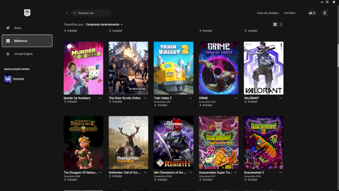Screen dimensions: 339x191
Task: Open options menu for Dungeon Of Naheulbeuk
Action: click(x=100, y=173)
